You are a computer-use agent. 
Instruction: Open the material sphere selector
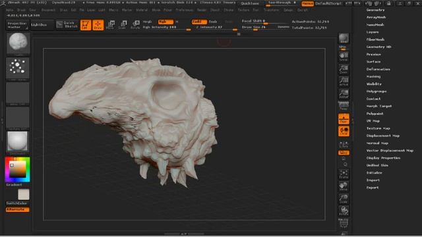click(x=18, y=142)
